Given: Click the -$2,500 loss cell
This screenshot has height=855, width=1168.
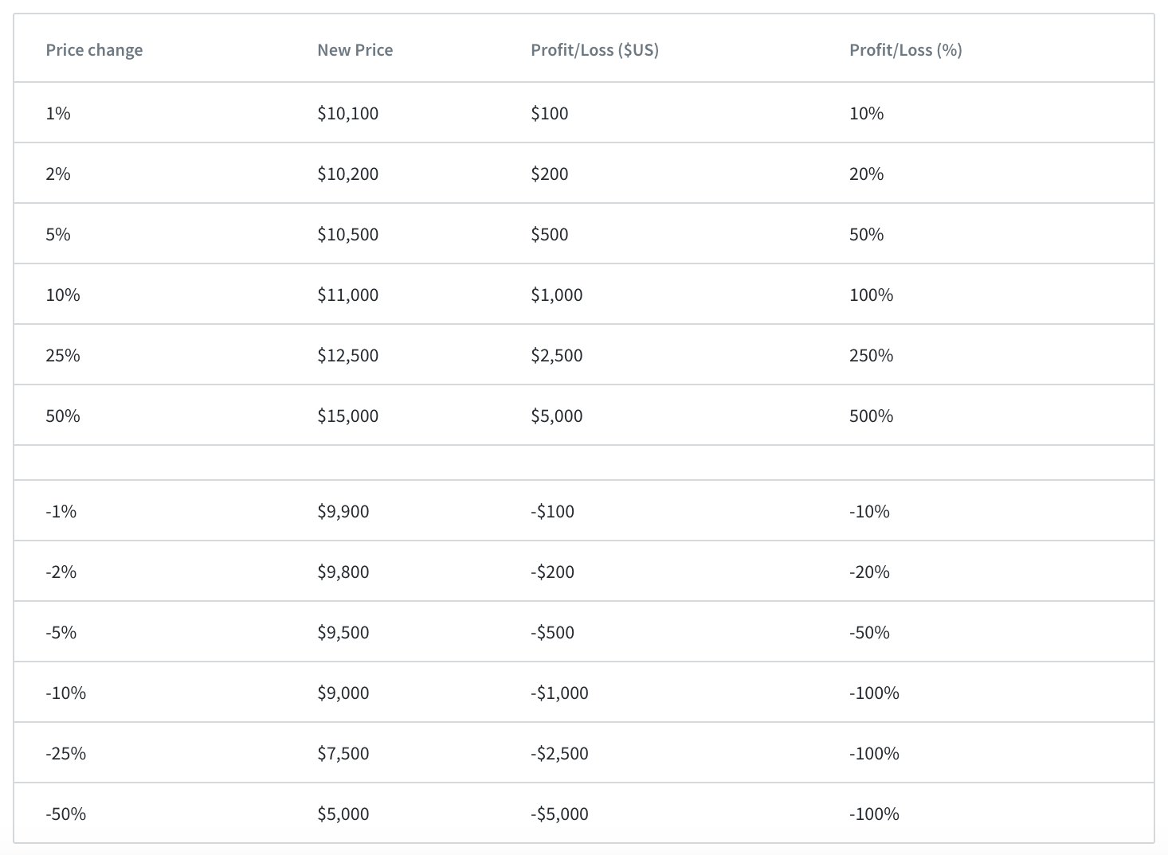Looking at the screenshot, I should (x=559, y=754).
